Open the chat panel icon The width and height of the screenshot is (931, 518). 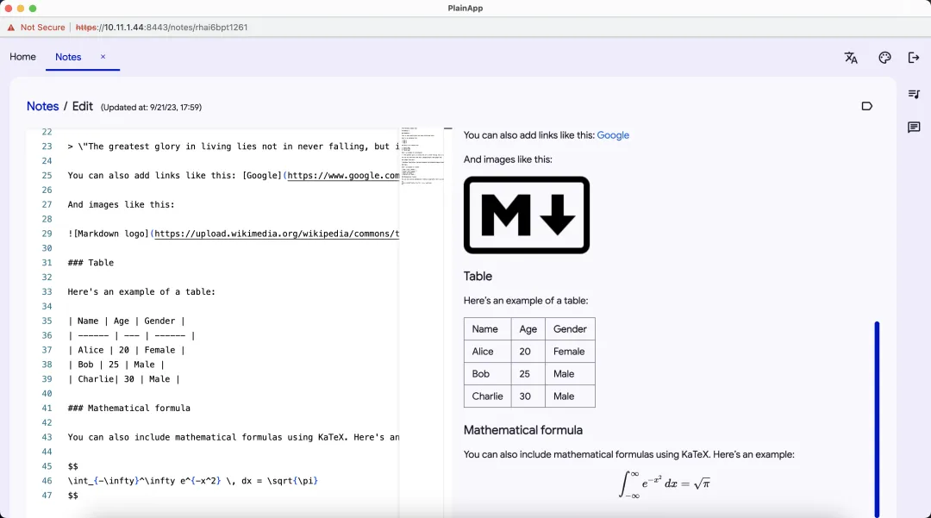coord(914,128)
